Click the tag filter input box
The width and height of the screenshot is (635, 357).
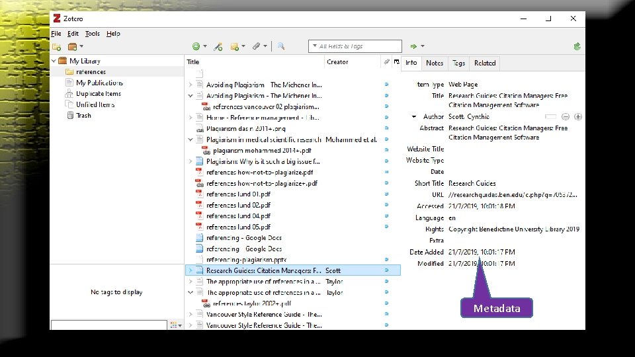point(108,325)
